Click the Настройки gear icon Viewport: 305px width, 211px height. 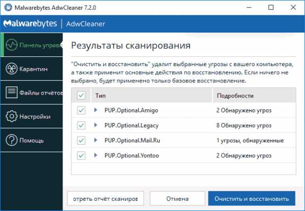[x=12, y=116]
